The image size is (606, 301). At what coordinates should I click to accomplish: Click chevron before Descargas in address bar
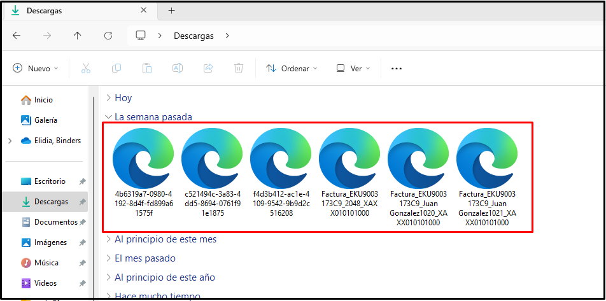point(160,36)
